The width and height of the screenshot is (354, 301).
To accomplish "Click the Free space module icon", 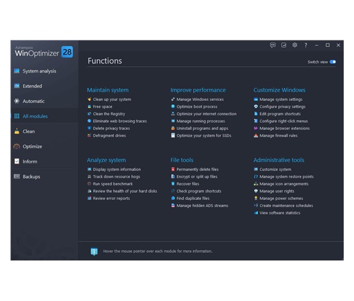I will pos(89,107).
